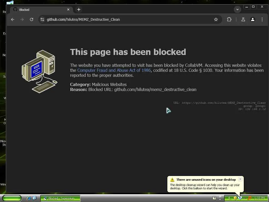Click the IP address line
The width and height of the screenshot is (269, 202).
click(x=252, y=109)
